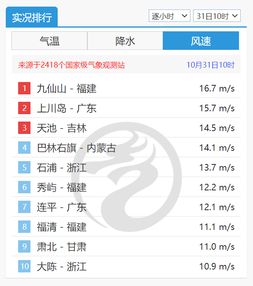Screen dimensions: 253x286
Task: Click the blue rank 5 badge
Action: pos(24,167)
